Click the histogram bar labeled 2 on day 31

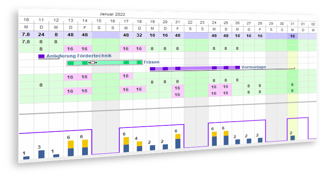tap(293, 138)
